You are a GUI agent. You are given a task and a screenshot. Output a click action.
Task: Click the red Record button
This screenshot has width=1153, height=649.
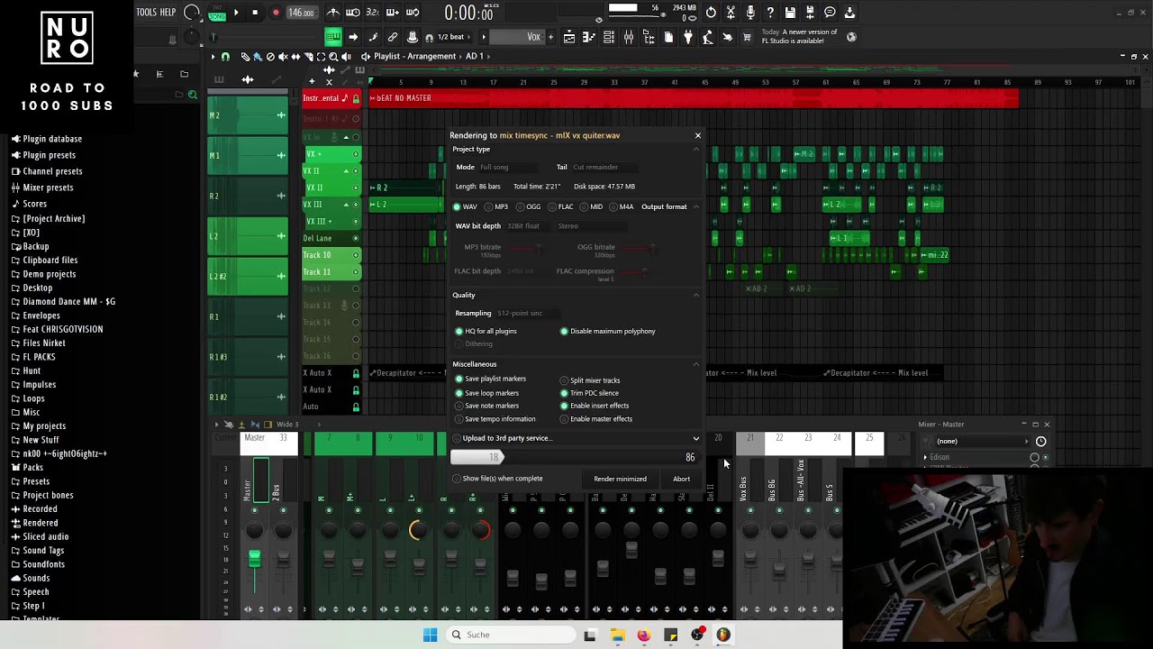276,13
